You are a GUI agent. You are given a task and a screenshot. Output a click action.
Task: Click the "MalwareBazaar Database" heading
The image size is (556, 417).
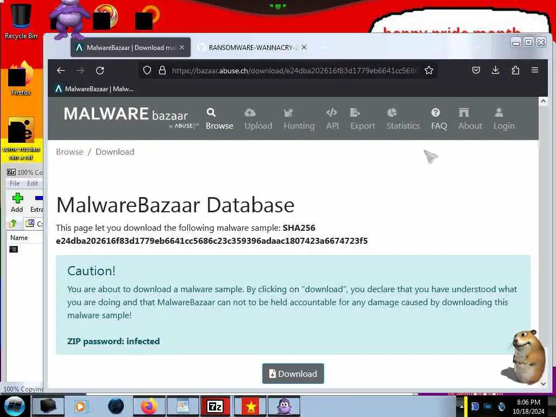tap(175, 205)
